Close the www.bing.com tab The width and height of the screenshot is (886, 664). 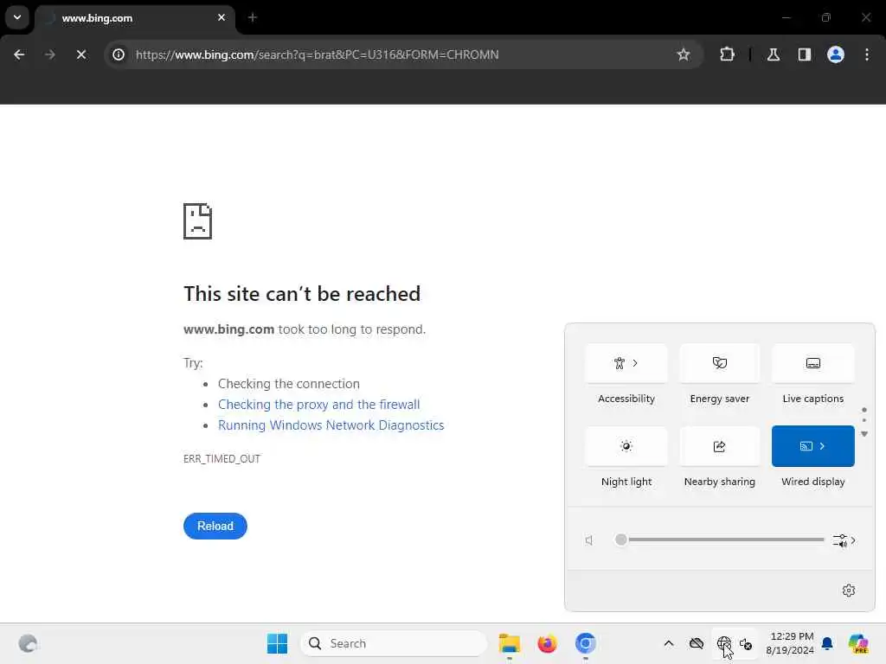tap(221, 17)
